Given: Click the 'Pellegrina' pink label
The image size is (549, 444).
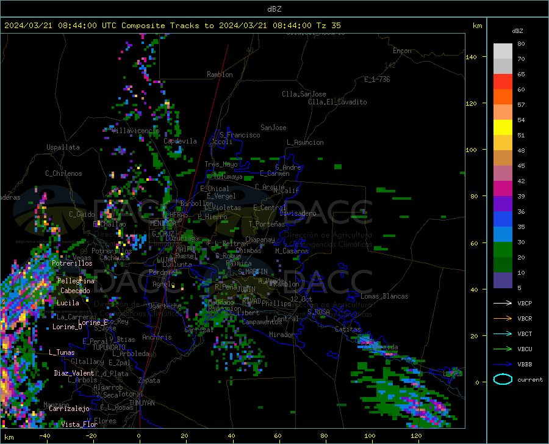Looking at the screenshot, I should pyautogui.click(x=76, y=281).
